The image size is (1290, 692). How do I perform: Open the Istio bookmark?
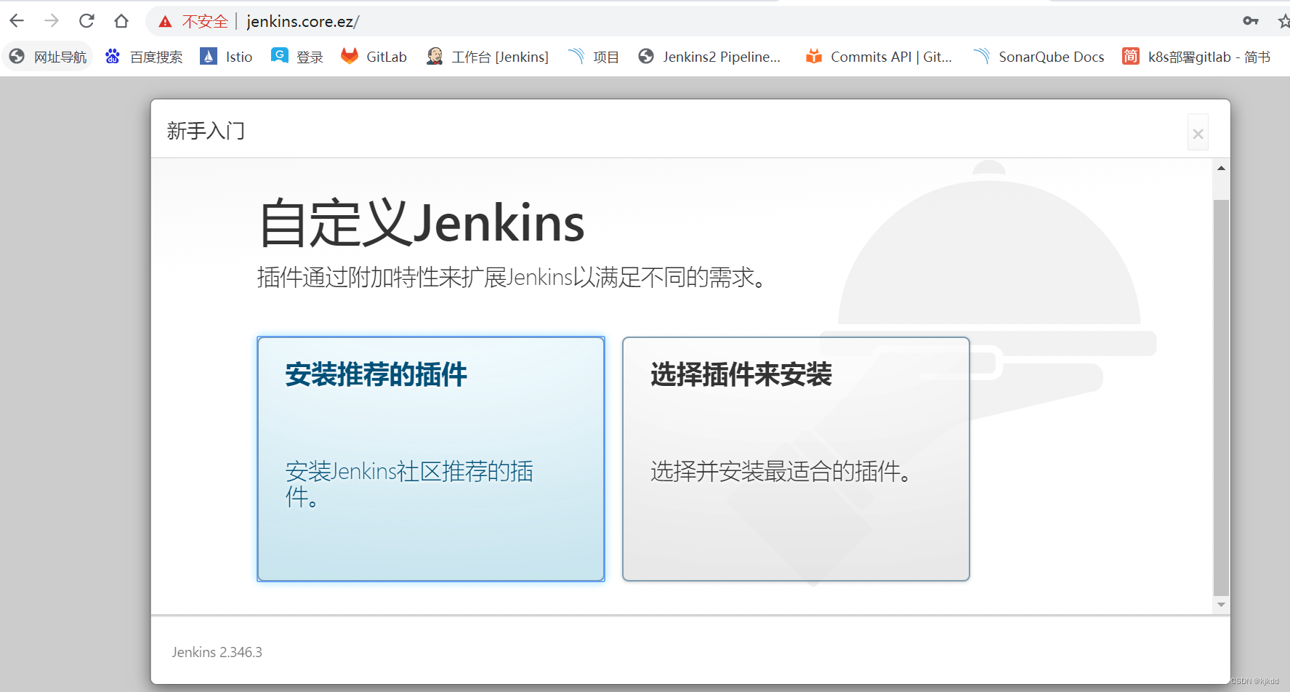226,57
